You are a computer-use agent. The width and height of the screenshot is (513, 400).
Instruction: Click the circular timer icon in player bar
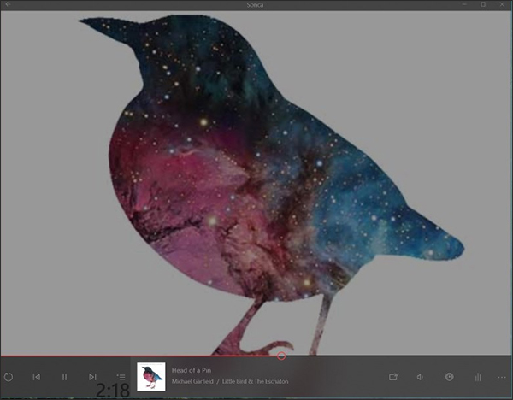point(449,377)
